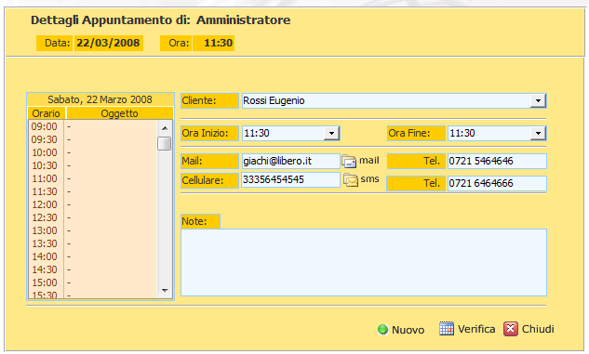This screenshot has height=354, width=589.
Task: Click the schedule list scroll up arrow
Action: tap(165, 128)
